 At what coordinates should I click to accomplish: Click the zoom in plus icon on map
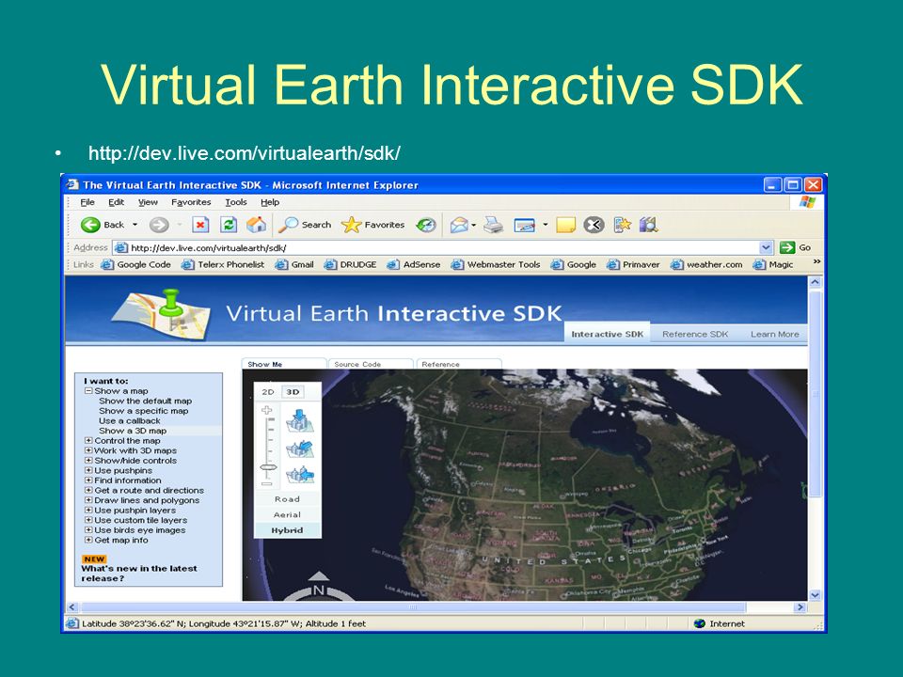[x=266, y=411]
